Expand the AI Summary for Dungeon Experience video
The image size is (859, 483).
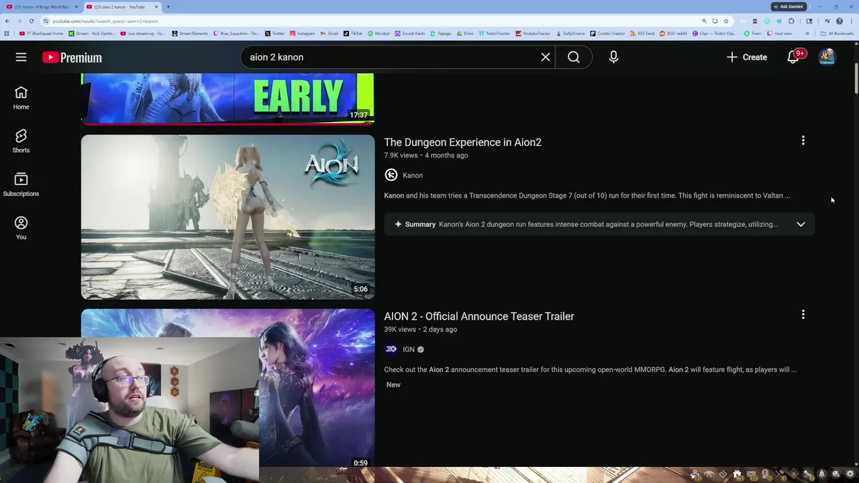[x=801, y=224]
